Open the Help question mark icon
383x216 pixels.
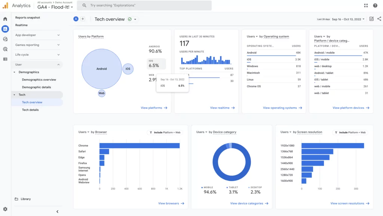(375, 6)
